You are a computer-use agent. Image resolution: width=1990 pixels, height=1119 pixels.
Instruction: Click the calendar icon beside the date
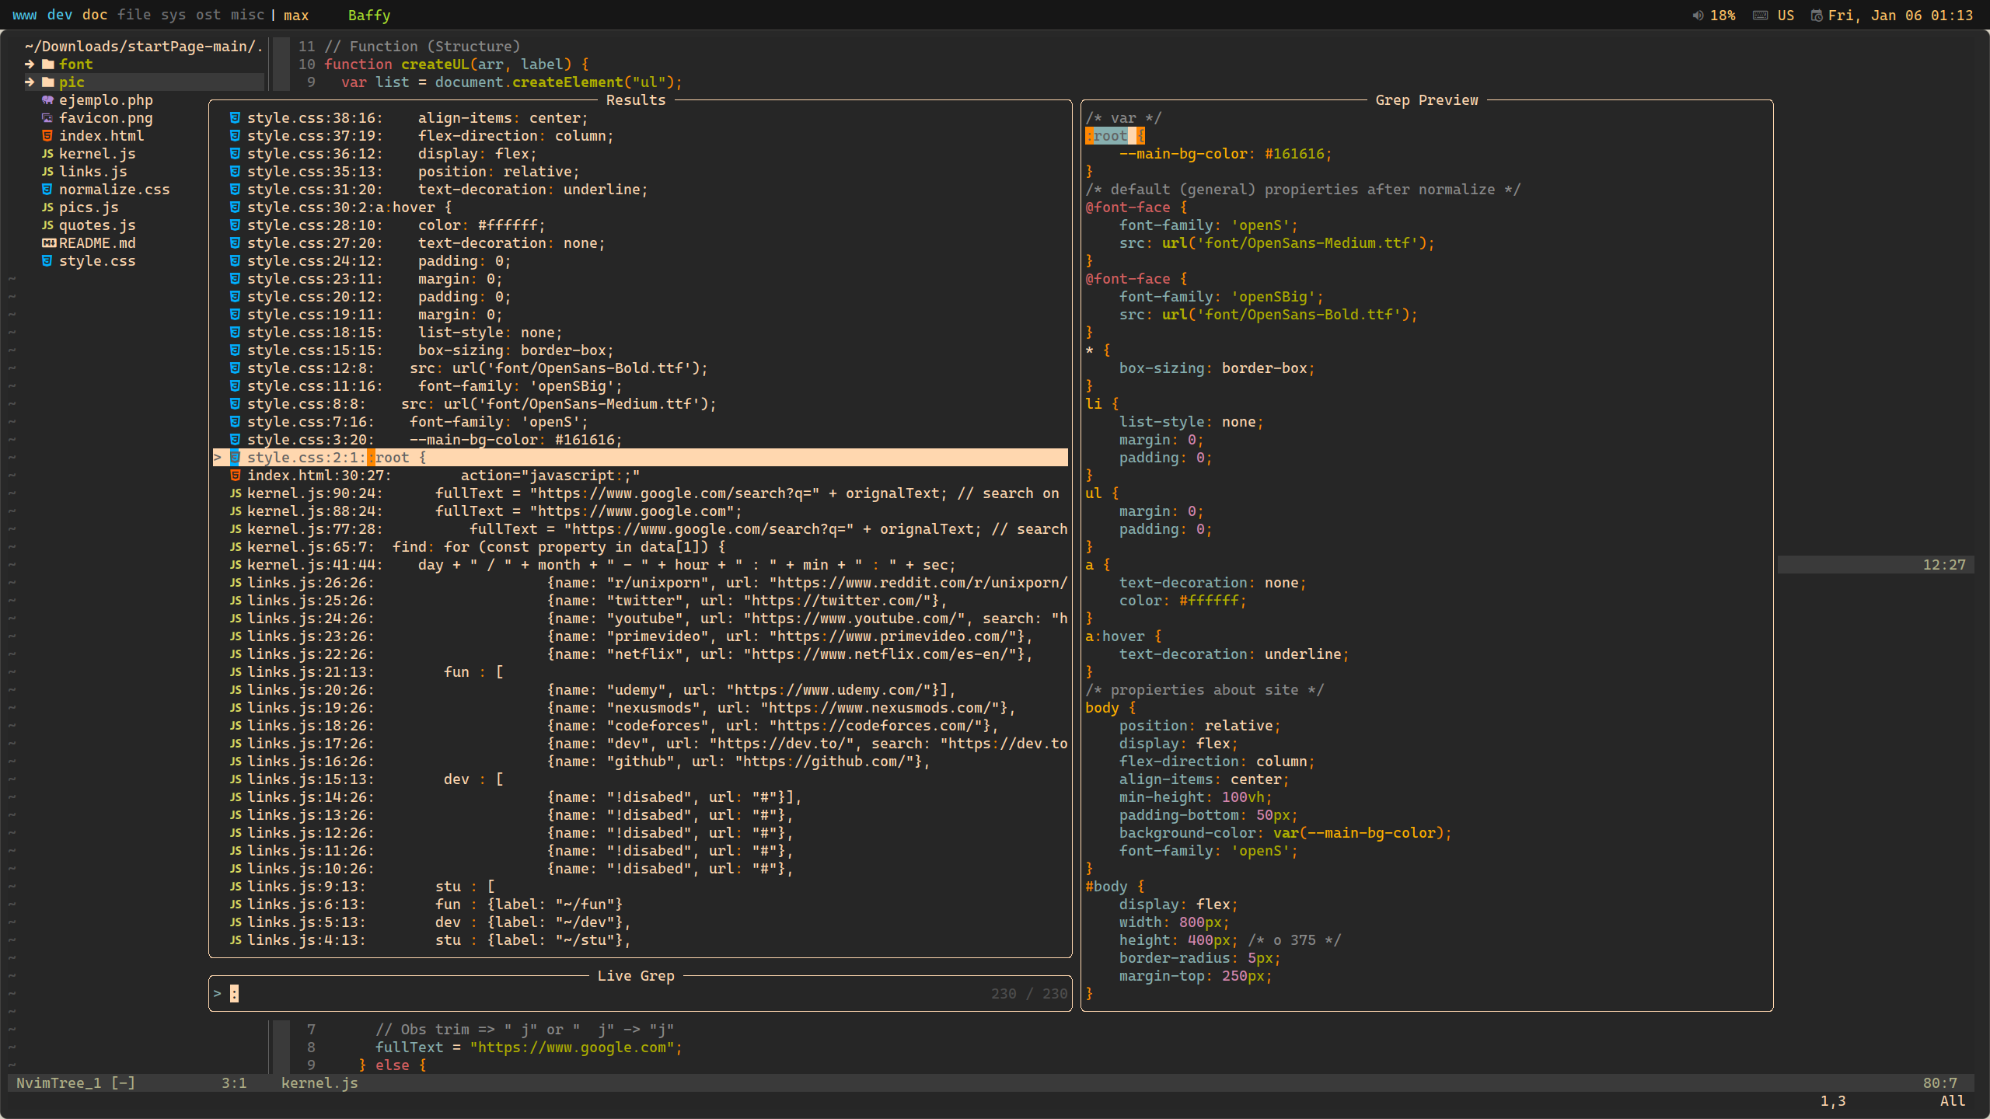coord(1817,16)
